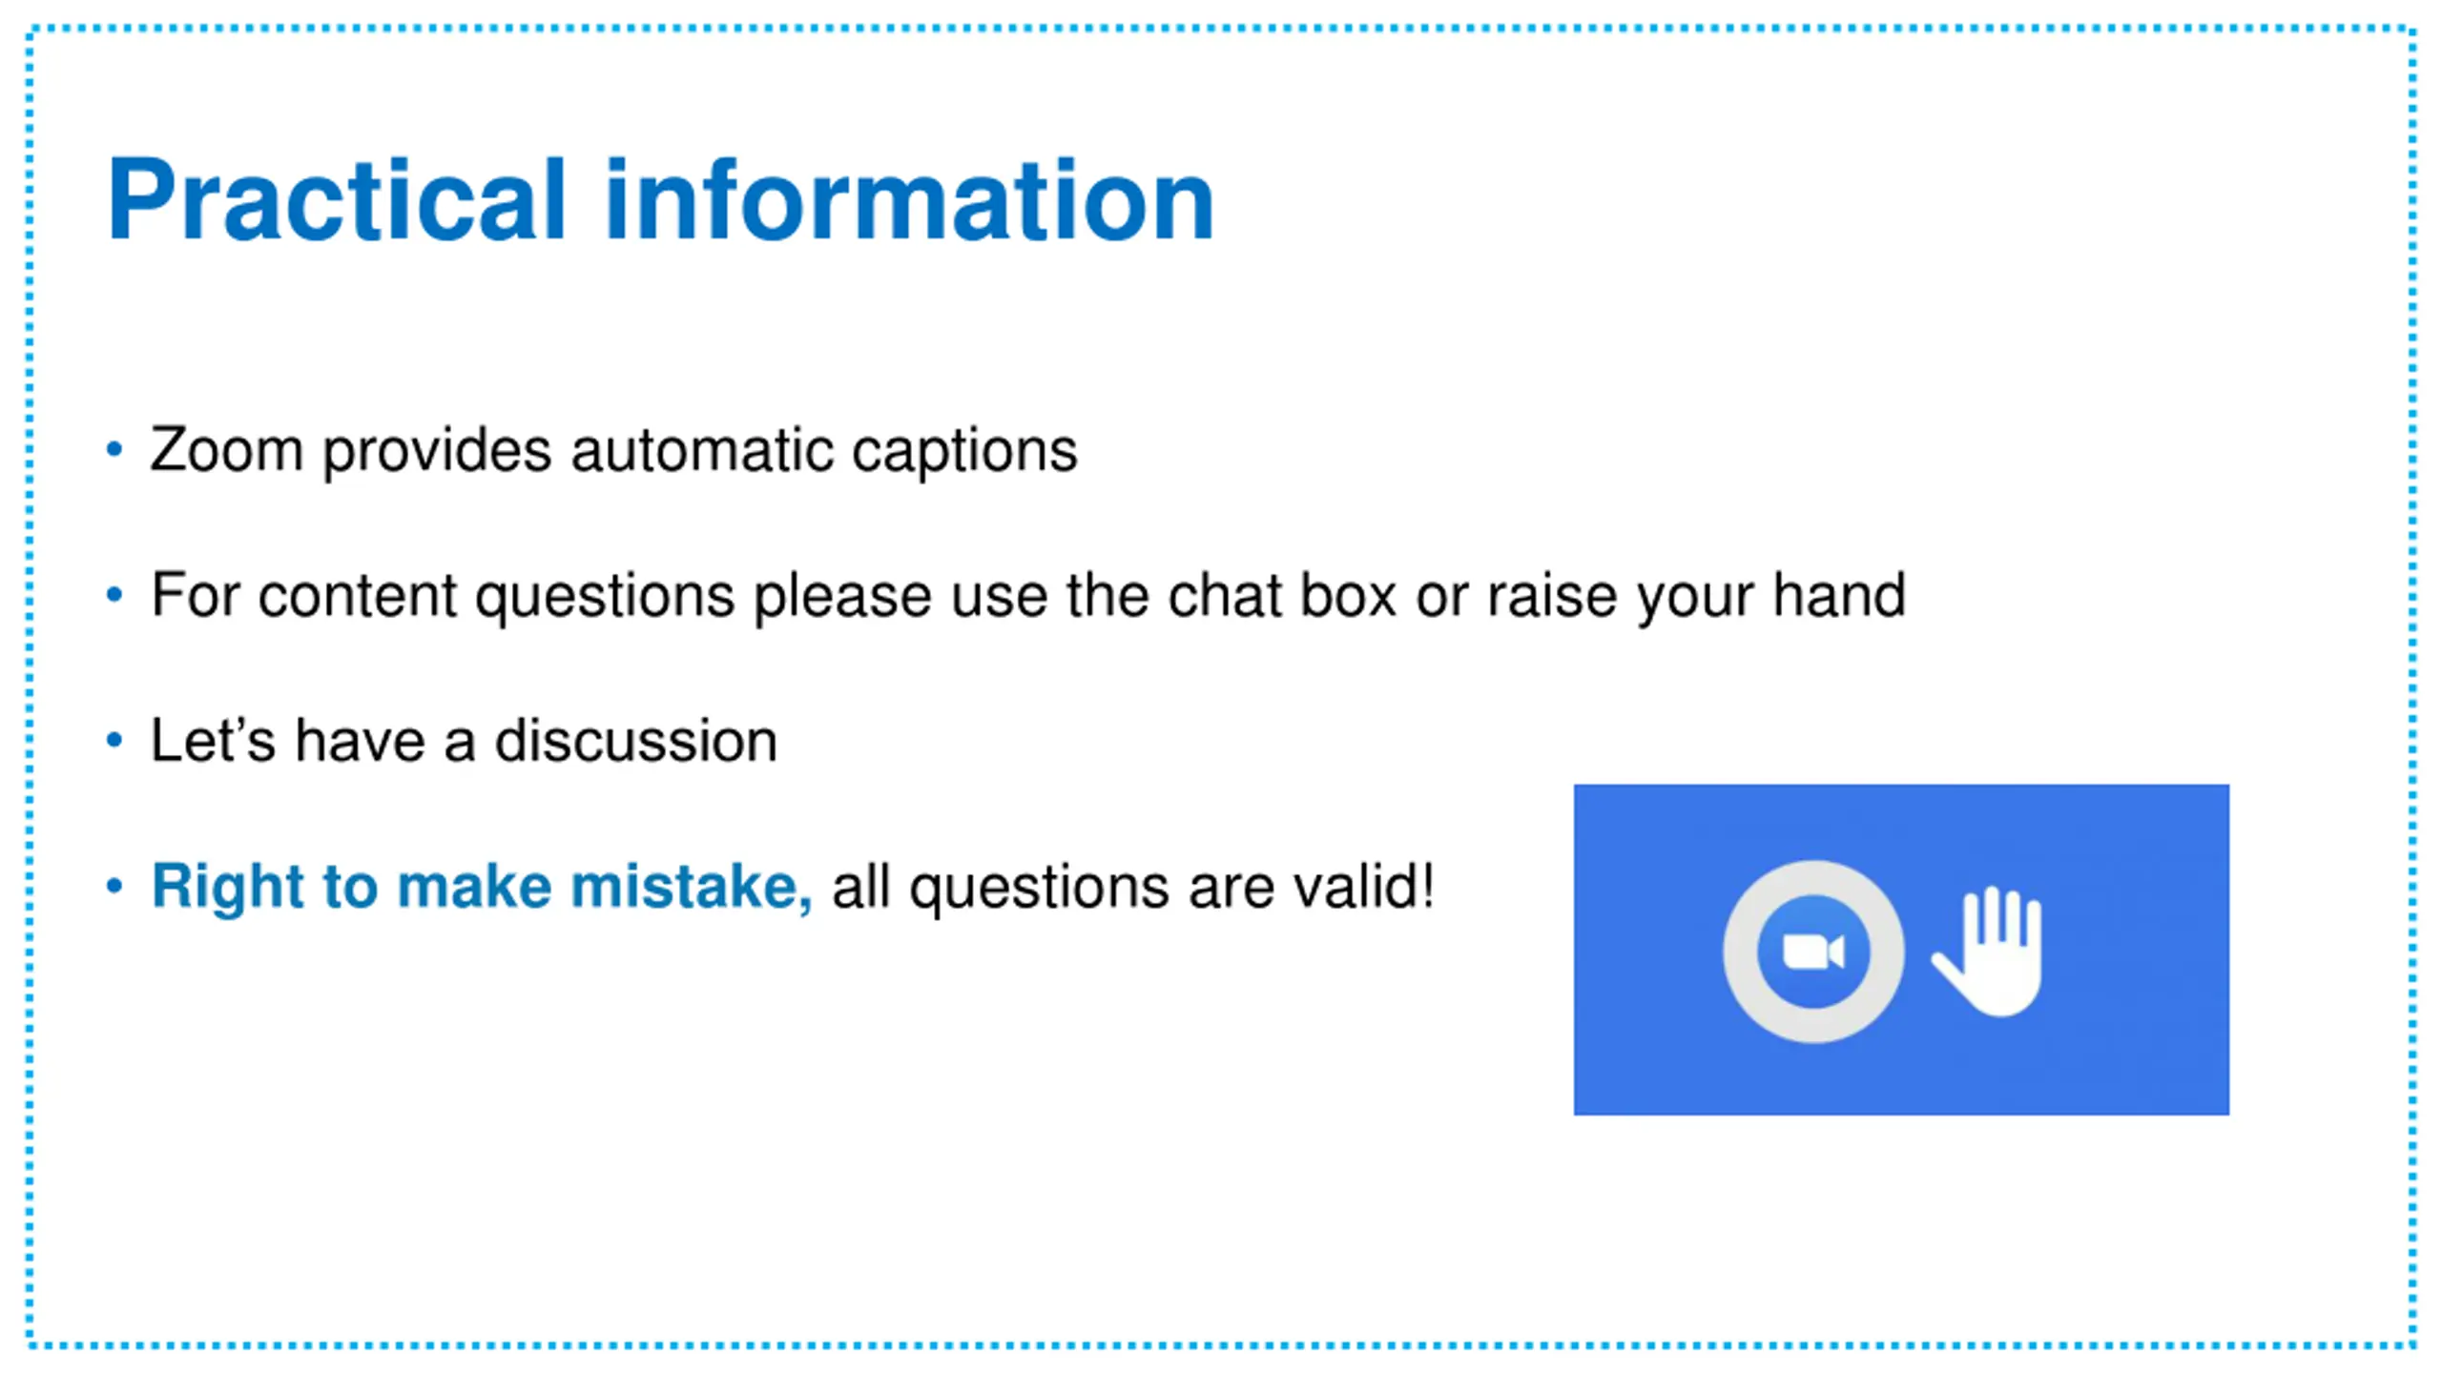This screenshot has width=2442, height=1373.
Task: Select the bullet dot before For content
Action: pyautogui.click(x=114, y=595)
